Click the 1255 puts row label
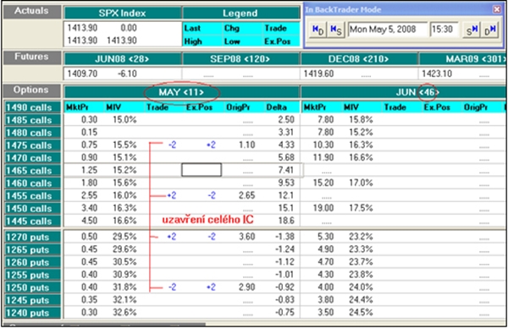 point(33,275)
